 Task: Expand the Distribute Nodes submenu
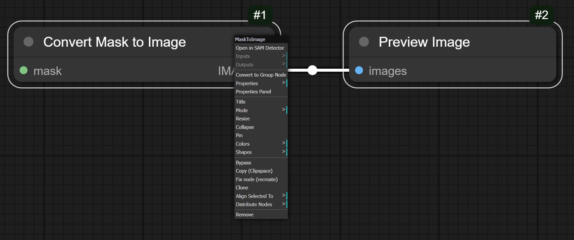[261, 204]
